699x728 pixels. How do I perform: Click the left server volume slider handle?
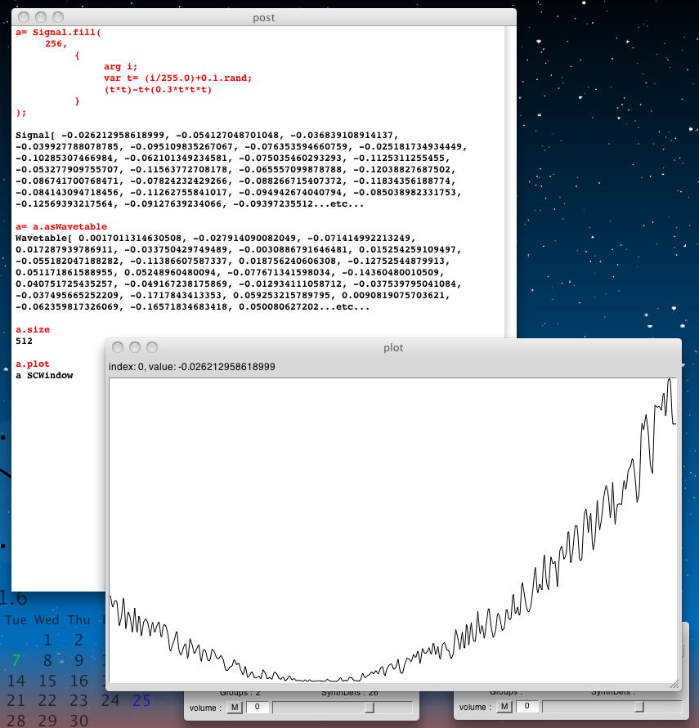coord(370,707)
